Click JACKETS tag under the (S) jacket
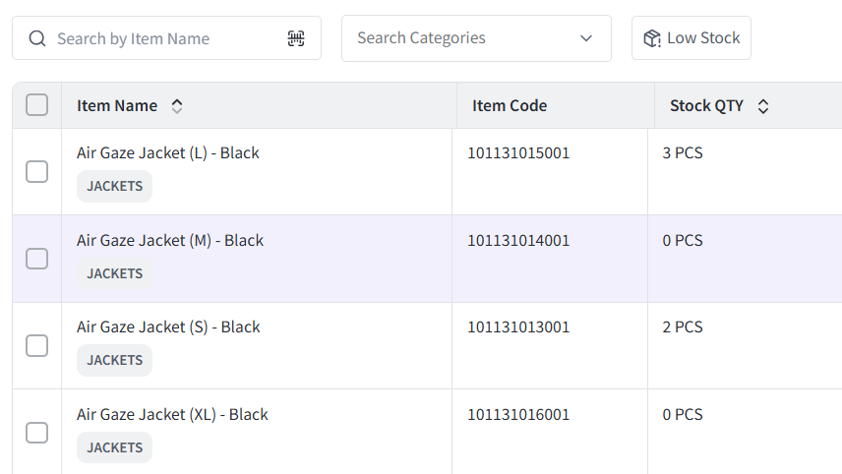 [x=114, y=360]
